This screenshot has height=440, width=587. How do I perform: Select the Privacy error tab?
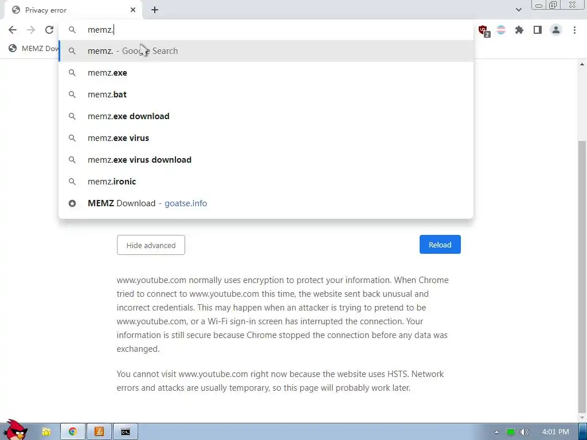coord(73,10)
